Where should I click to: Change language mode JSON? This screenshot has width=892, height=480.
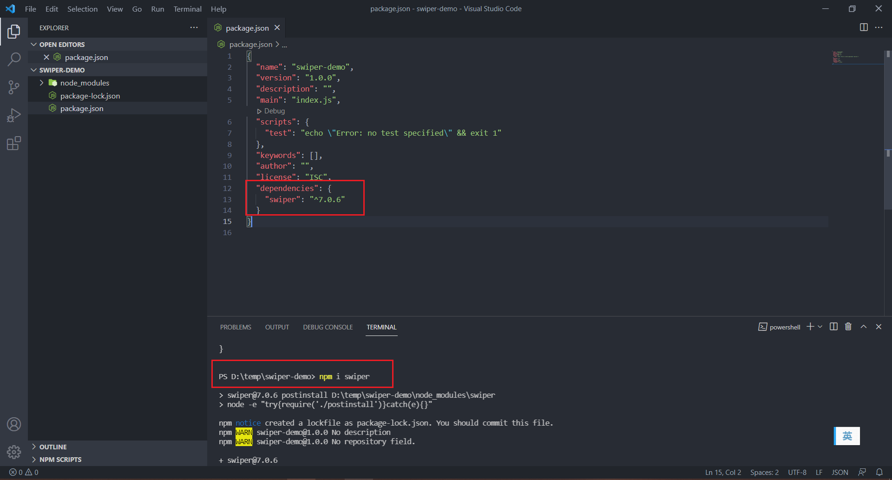tap(840, 472)
